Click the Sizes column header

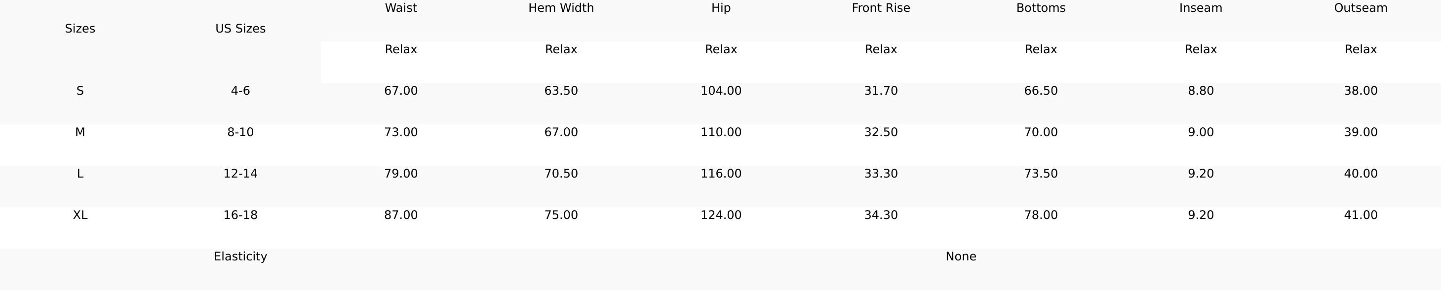point(80,29)
